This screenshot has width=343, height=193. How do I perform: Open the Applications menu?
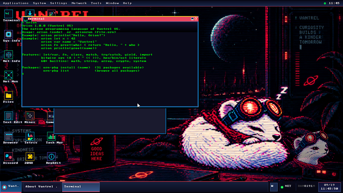16,3
